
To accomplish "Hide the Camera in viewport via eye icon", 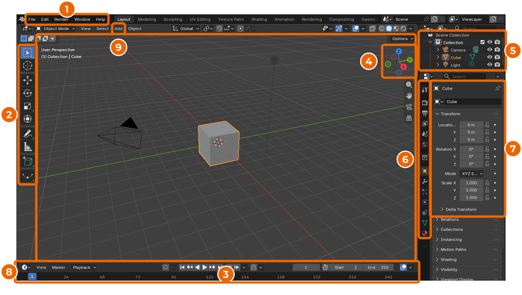I will (490, 50).
